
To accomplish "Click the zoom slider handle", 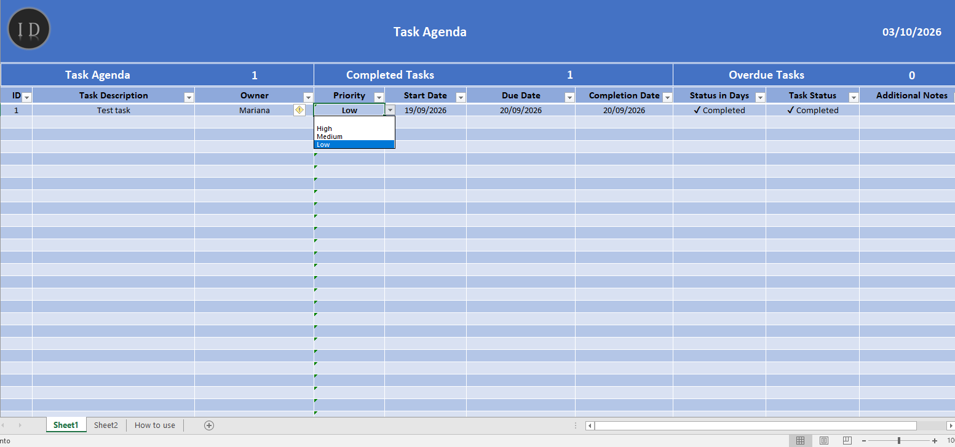I will click(x=899, y=441).
